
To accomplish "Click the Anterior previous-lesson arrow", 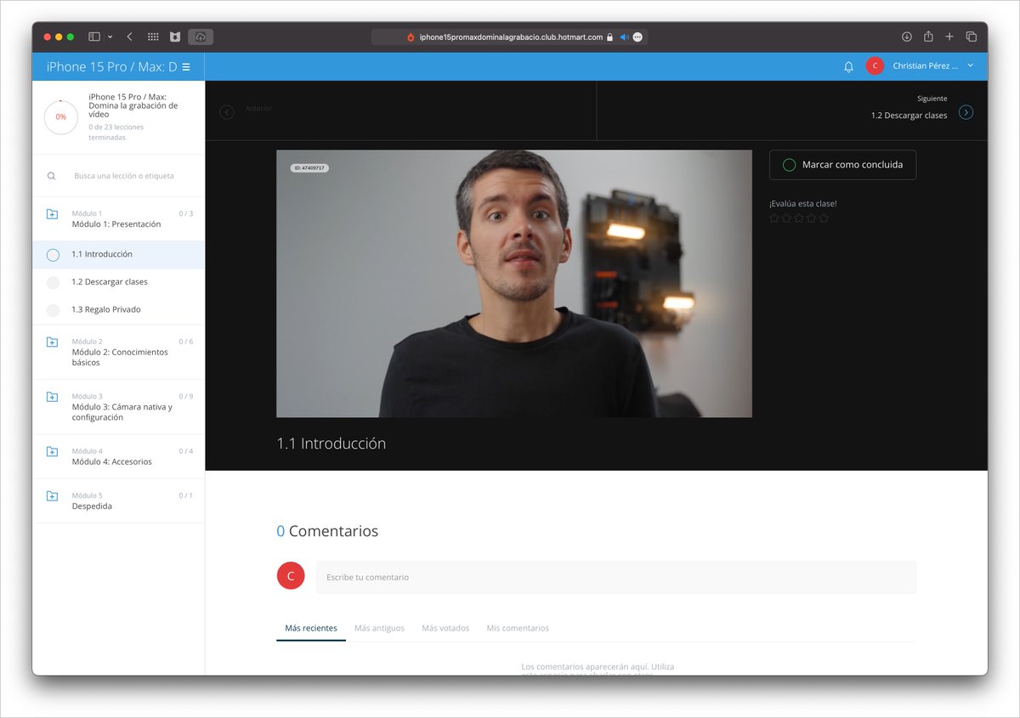I will 227,112.
